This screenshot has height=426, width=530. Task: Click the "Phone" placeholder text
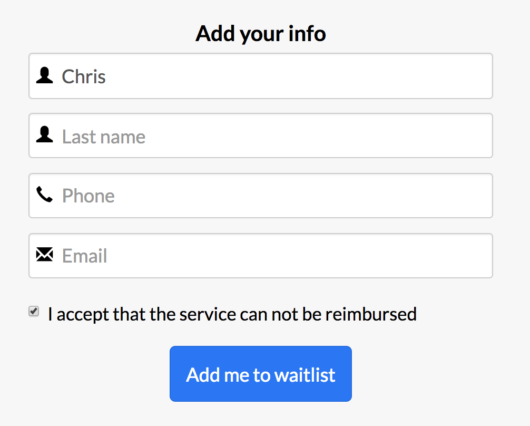pyautogui.click(x=88, y=196)
